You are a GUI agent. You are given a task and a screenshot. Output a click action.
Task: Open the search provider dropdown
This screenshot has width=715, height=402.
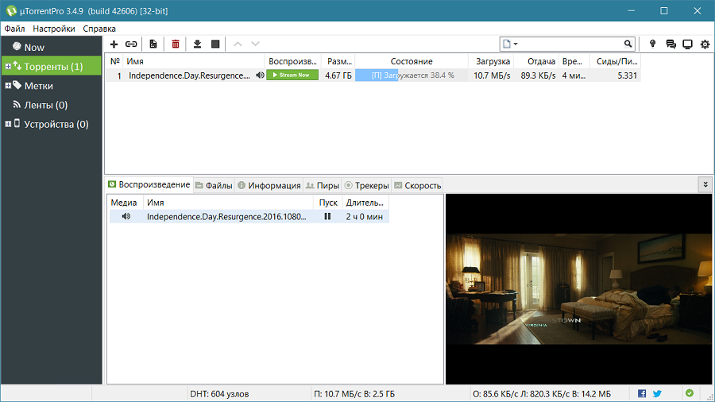tap(510, 44)
